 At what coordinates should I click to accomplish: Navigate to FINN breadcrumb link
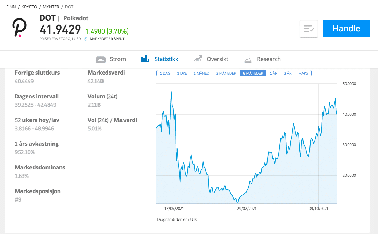coord(11,7)
